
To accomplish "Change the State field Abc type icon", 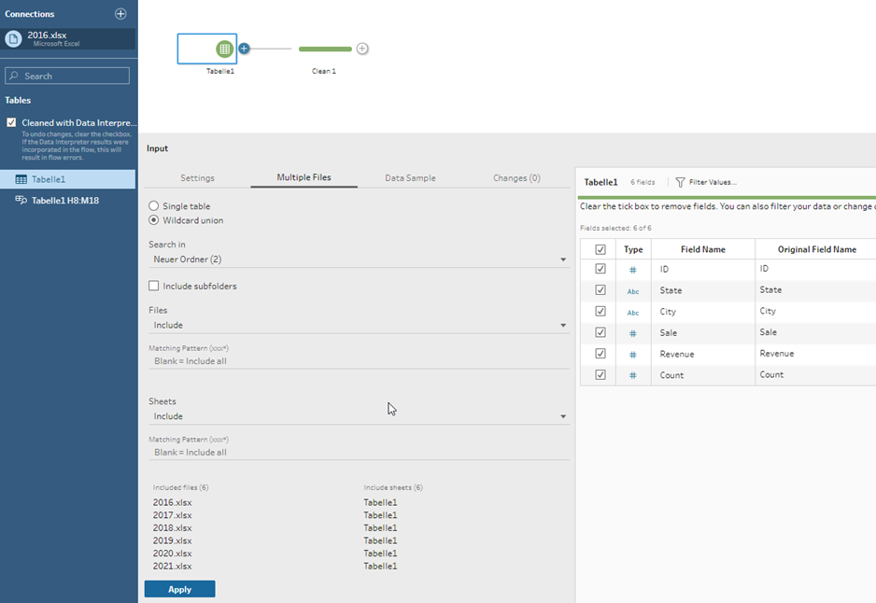I will pos(633,291).
